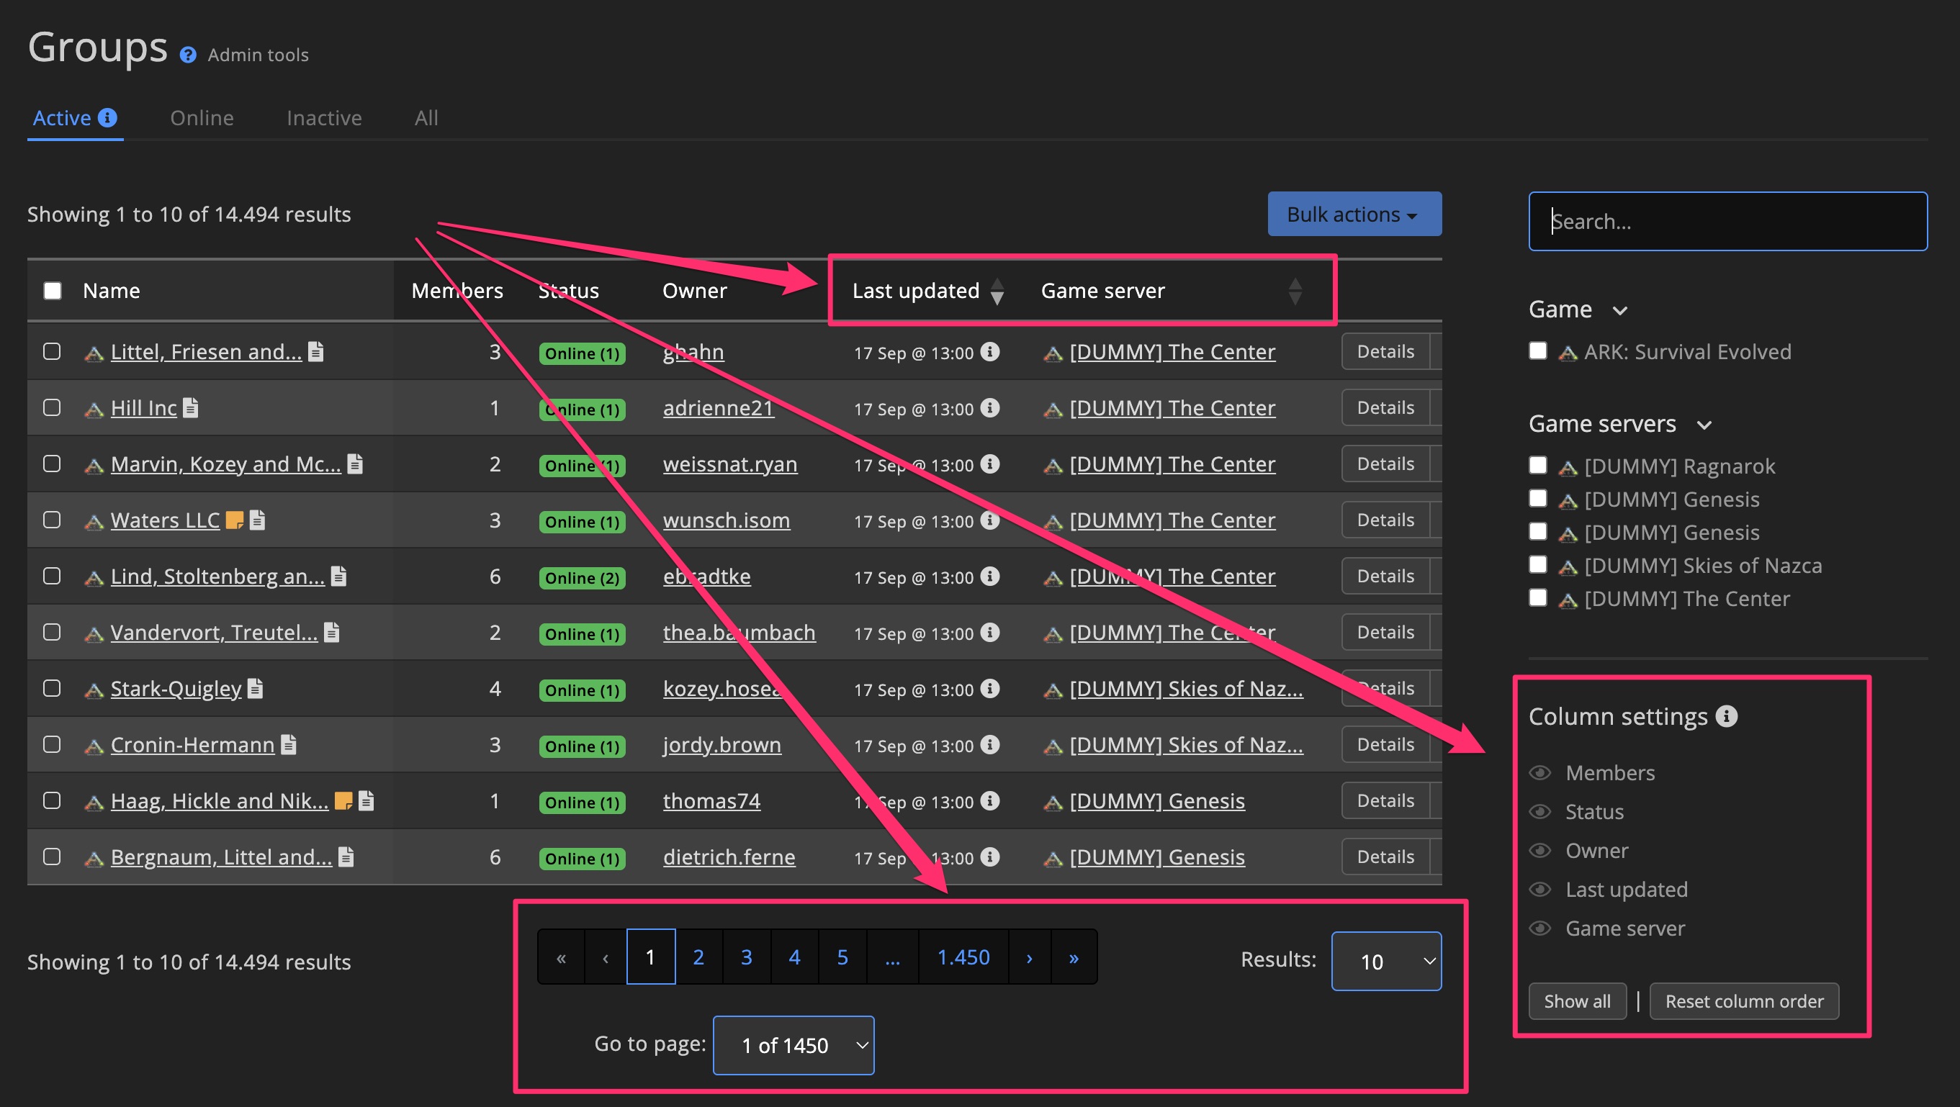The height and width of the screenshot is (1107, 1960).
Task: Switch to the Online tab
Action: (202, 117)
